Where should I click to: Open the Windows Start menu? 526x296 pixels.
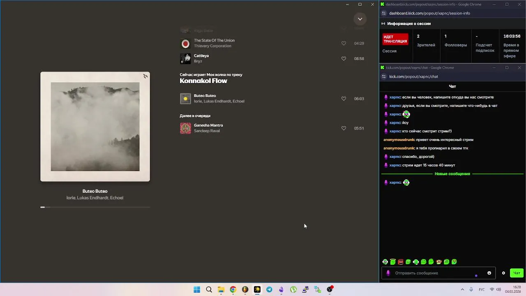pos(197,290)
